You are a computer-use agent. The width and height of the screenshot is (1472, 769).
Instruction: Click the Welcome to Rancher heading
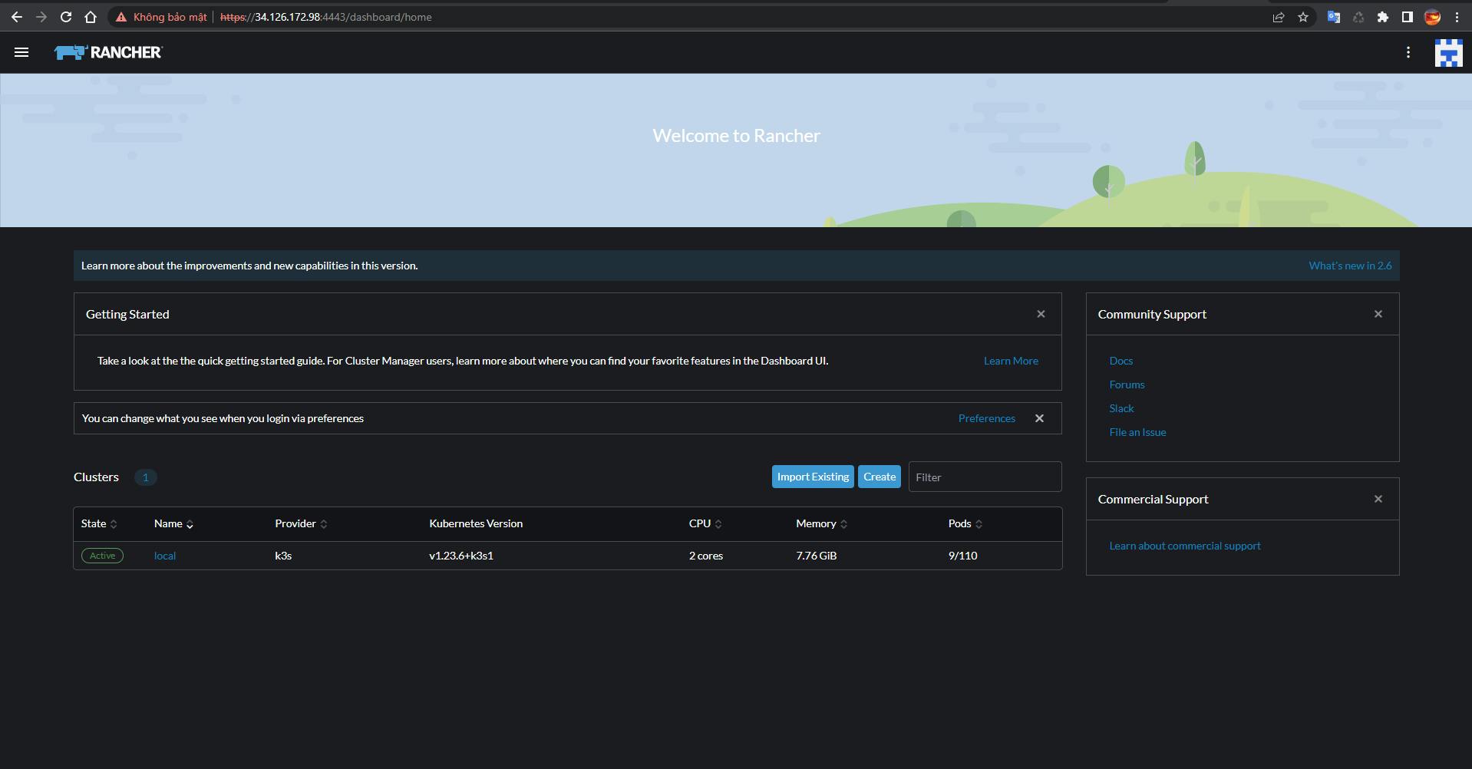[x=736, y=136]
